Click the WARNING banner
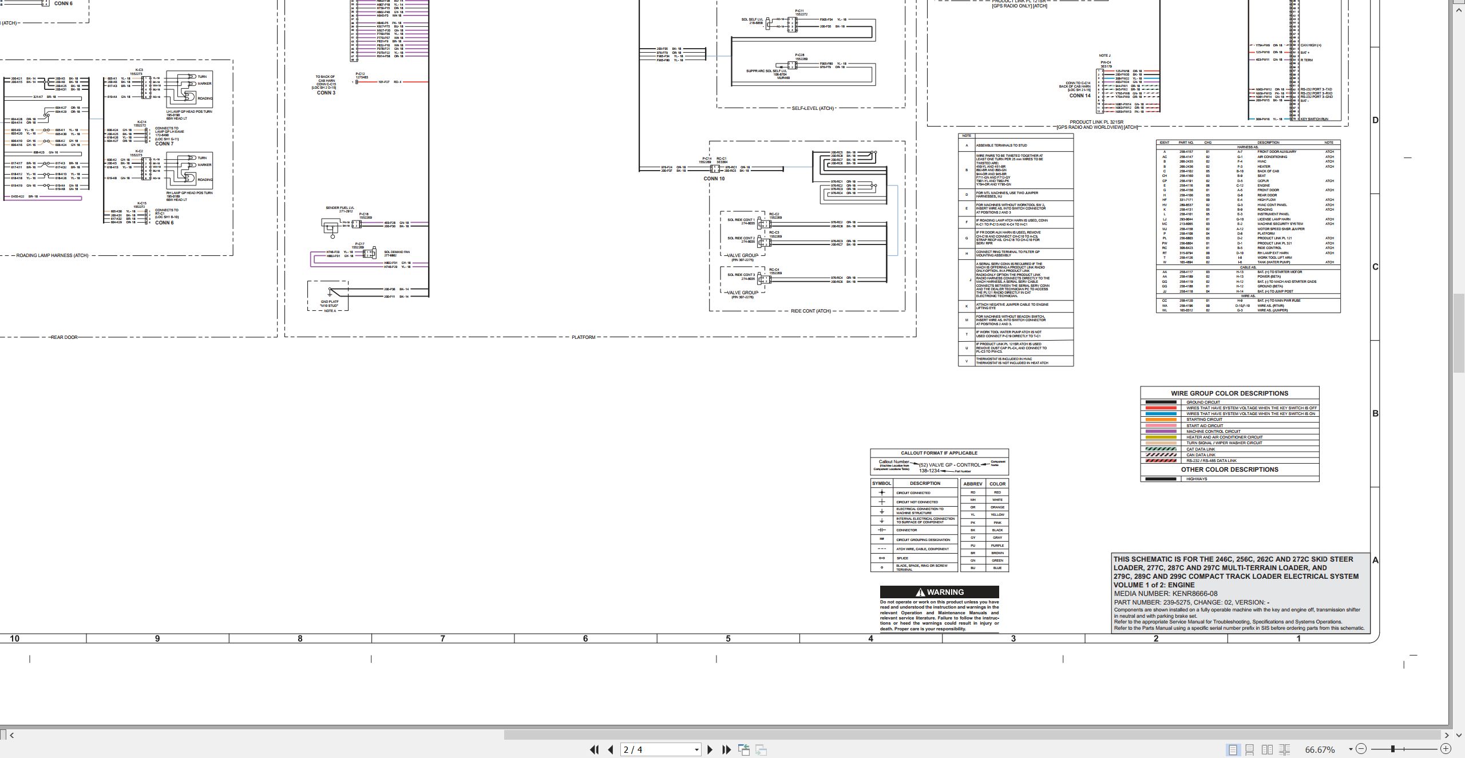 coord(939,592)
